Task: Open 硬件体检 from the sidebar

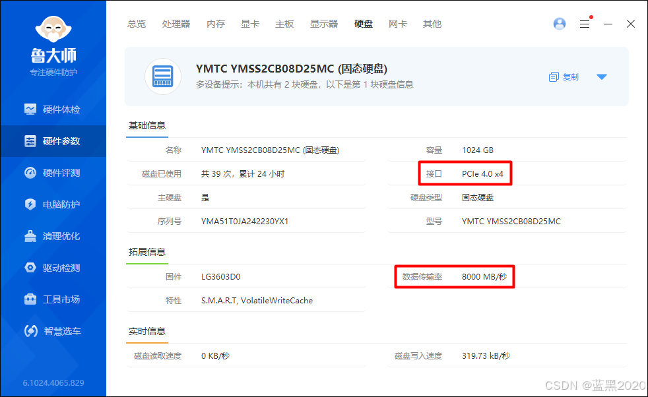Action: [x=53, y=109]
